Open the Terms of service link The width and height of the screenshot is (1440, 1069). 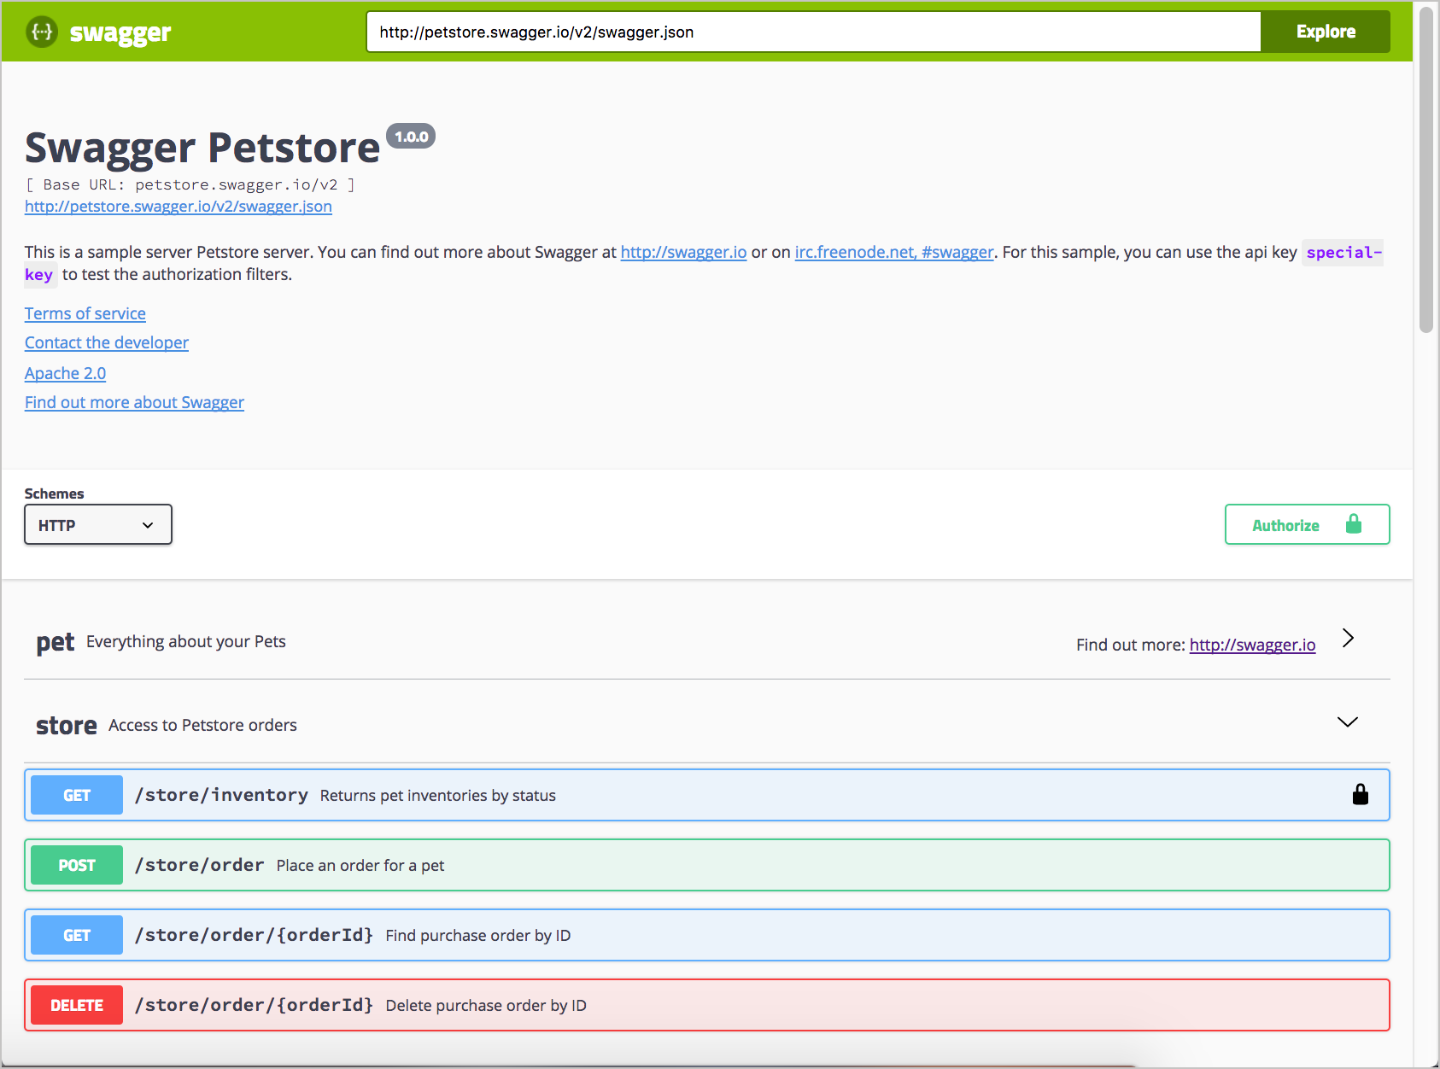(85, 313)
